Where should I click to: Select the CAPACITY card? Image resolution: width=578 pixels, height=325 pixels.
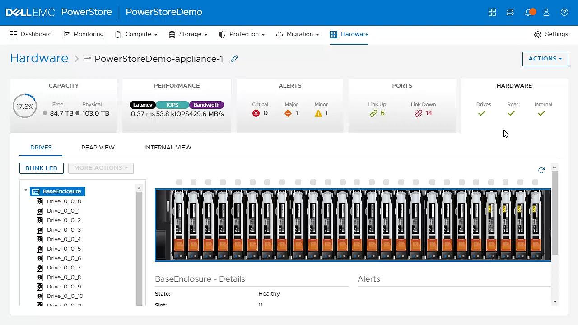coord(64,106)
